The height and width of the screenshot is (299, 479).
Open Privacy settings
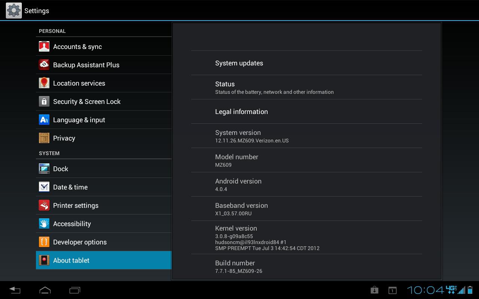[104, 138]
